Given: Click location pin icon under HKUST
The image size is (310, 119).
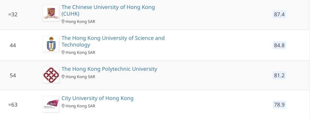Looking at the screenshot, I should click(x=63, y=53).
